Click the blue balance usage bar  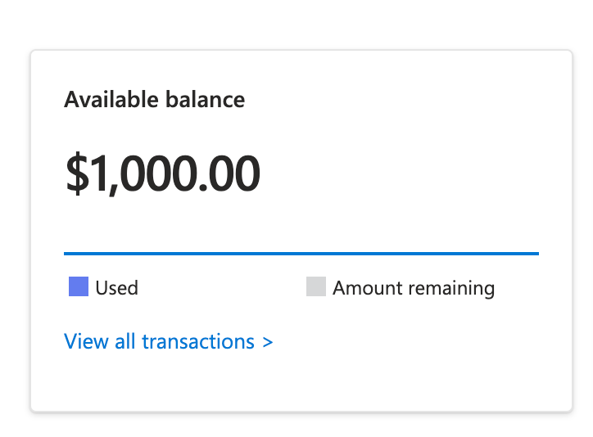(x=301, y=254)
